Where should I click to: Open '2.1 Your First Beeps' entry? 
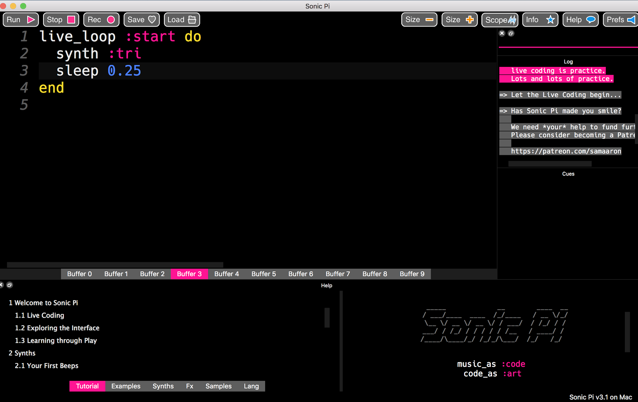pyautogui.click(x=47, y=366)
